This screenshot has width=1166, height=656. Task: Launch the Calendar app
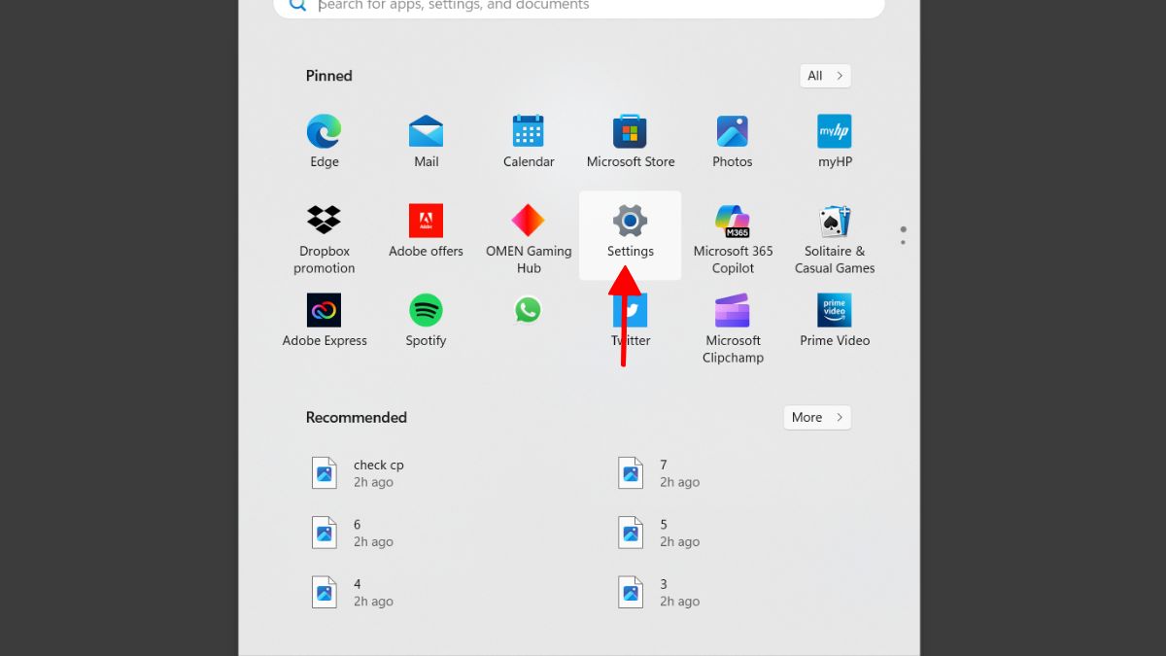[x=529, y=140]
